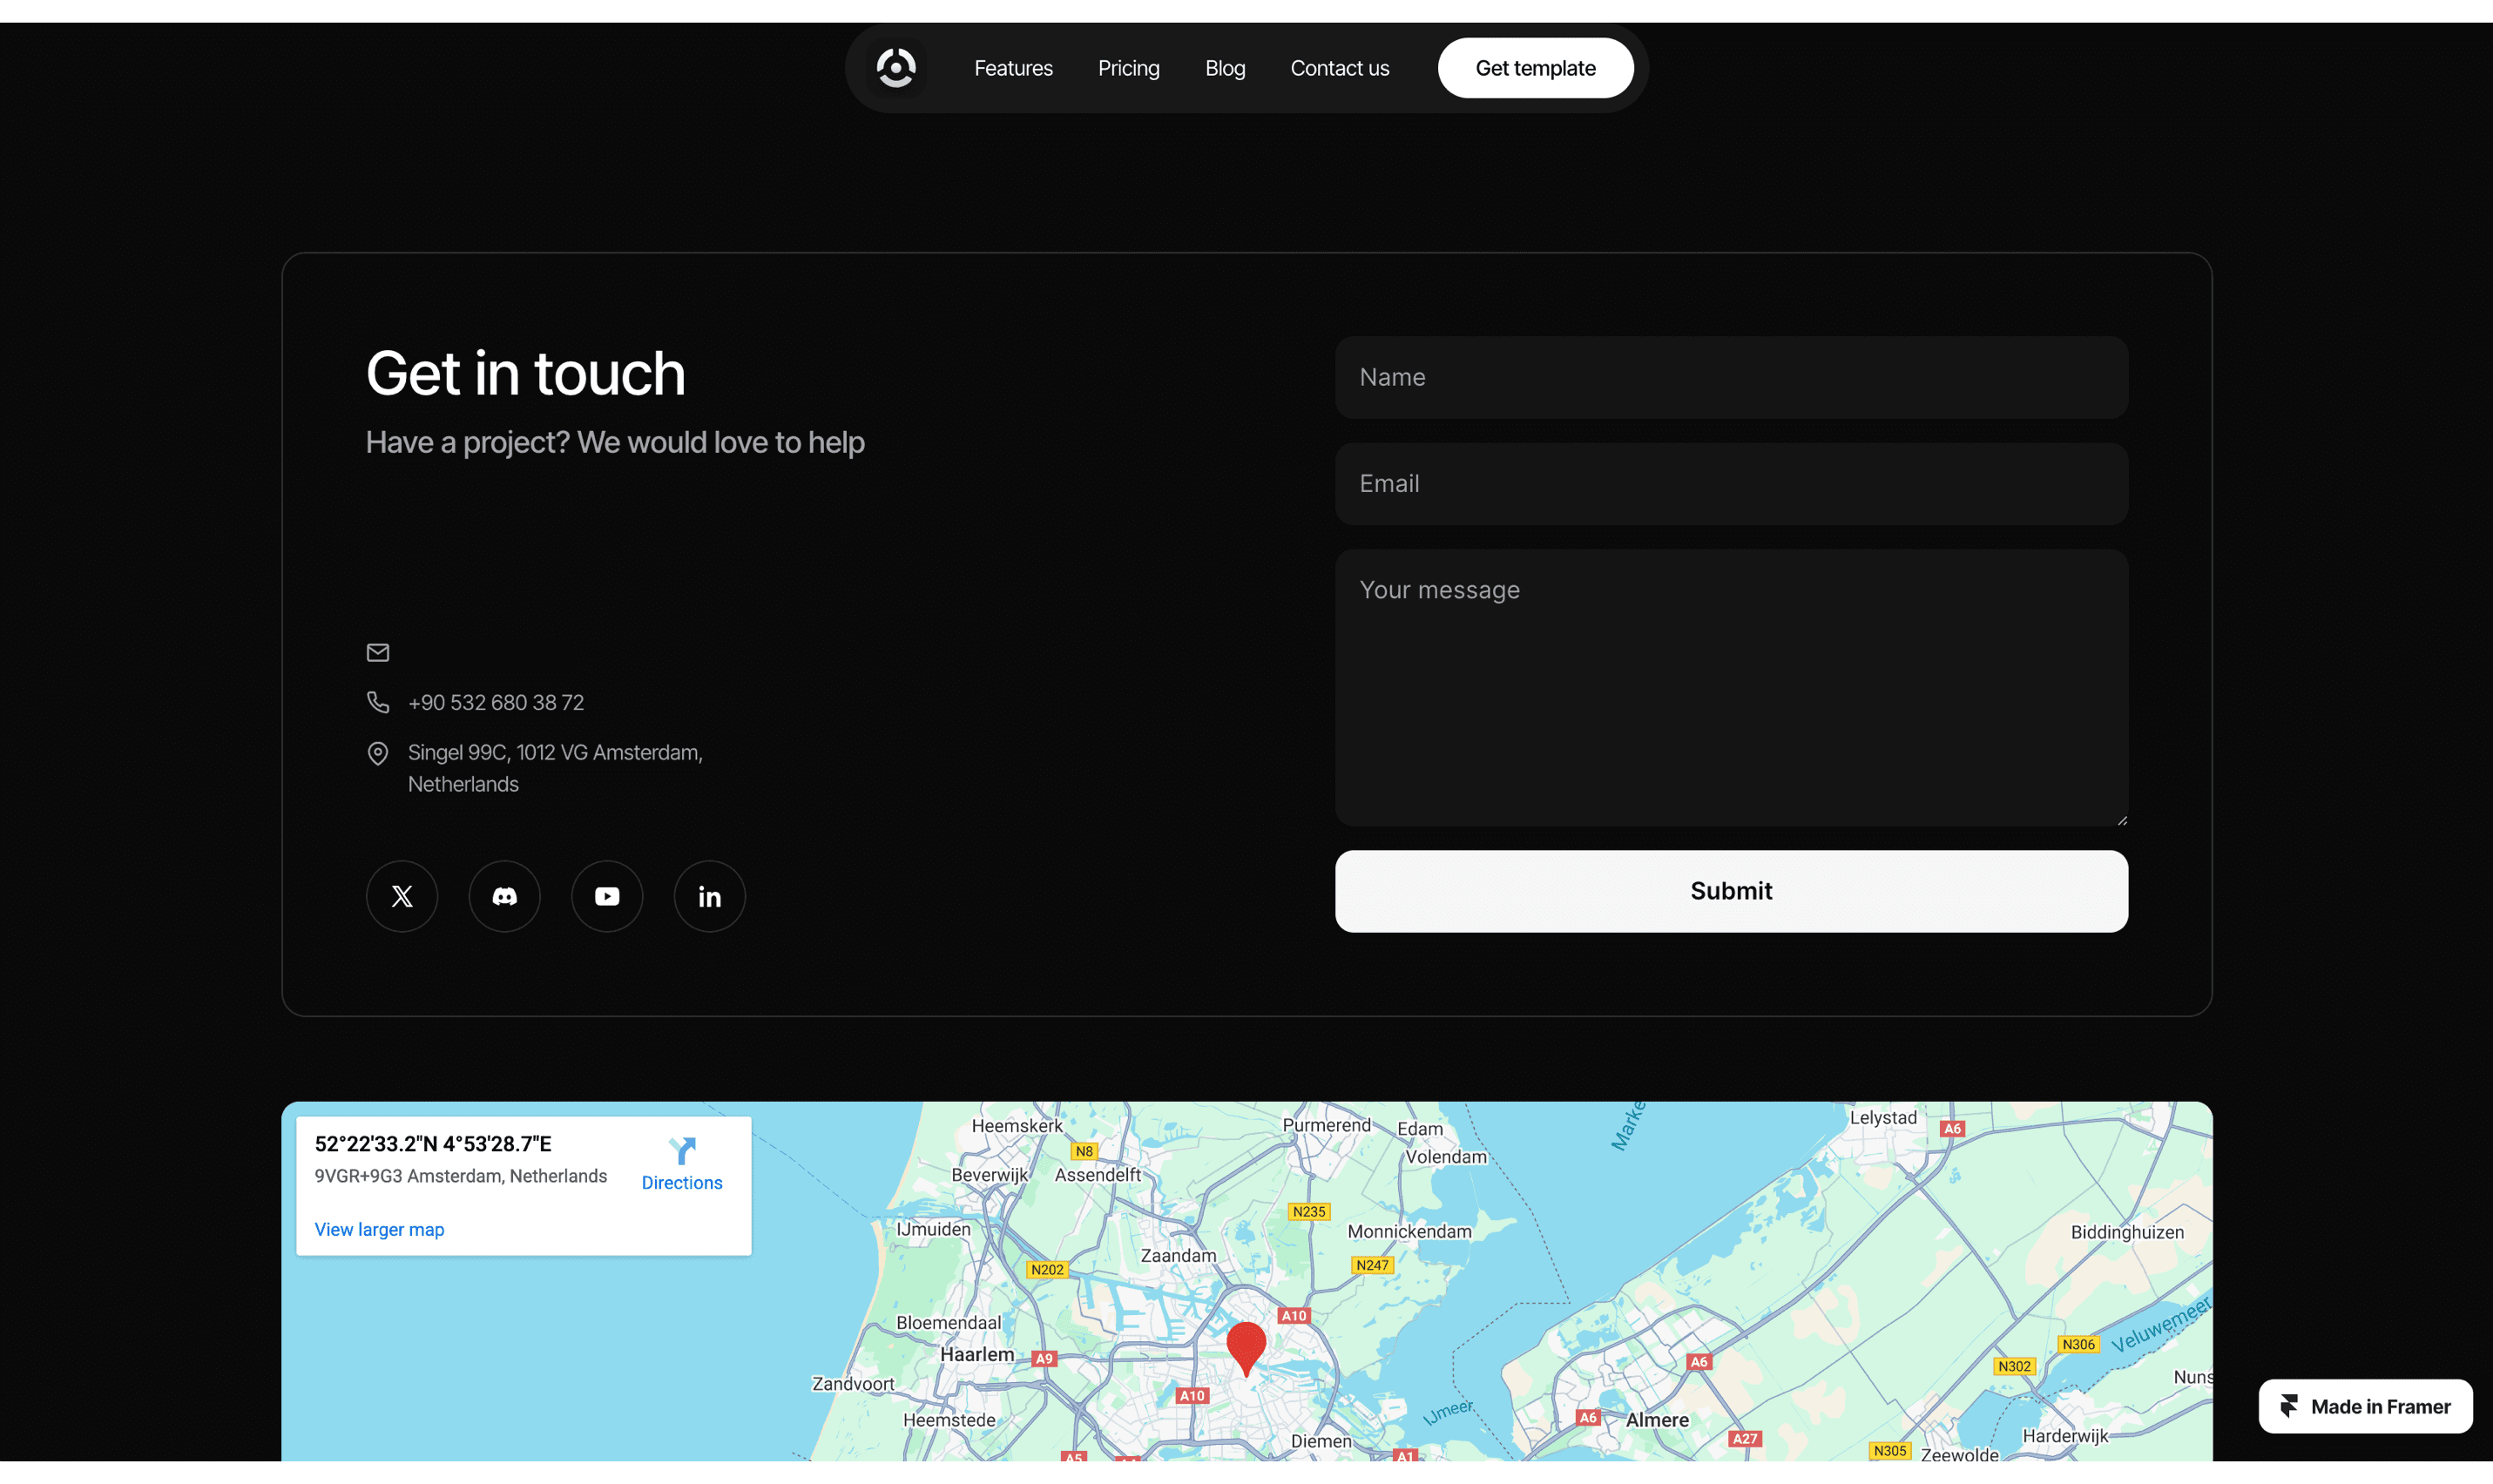
Task: Click the red map marker pin
Action: click(1246, 1345)
